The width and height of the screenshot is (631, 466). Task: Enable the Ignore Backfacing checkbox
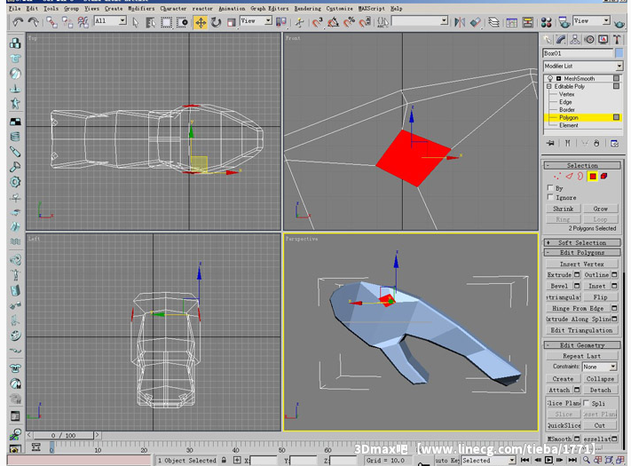551,198
